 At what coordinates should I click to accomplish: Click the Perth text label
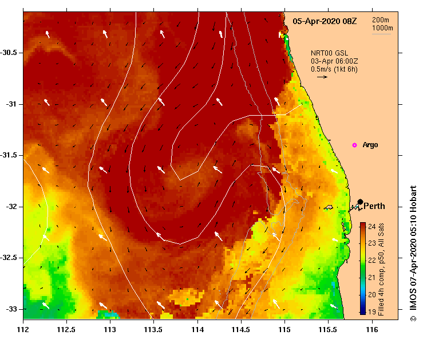click(374, 206)
